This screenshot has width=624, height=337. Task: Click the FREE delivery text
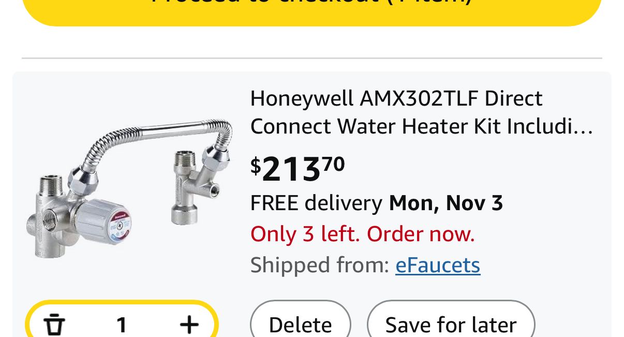click(316, 203)
